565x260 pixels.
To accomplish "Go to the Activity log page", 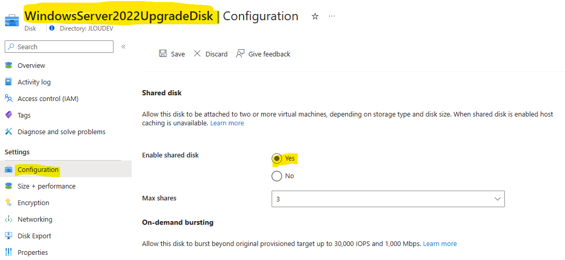I will (x=34, y=82).
